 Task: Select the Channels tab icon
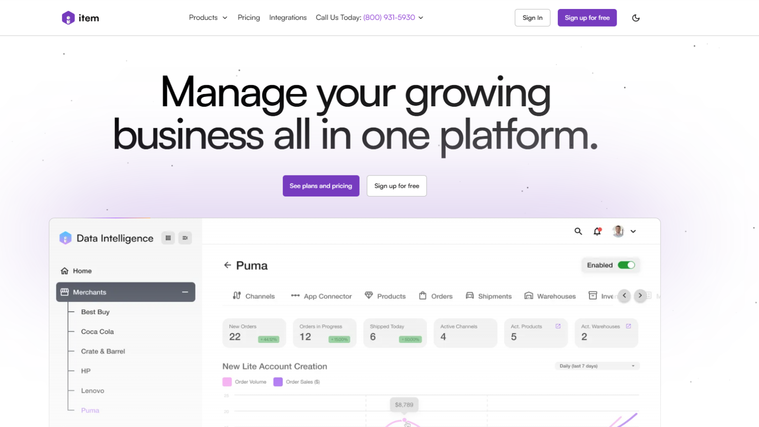tap(237, 296)
